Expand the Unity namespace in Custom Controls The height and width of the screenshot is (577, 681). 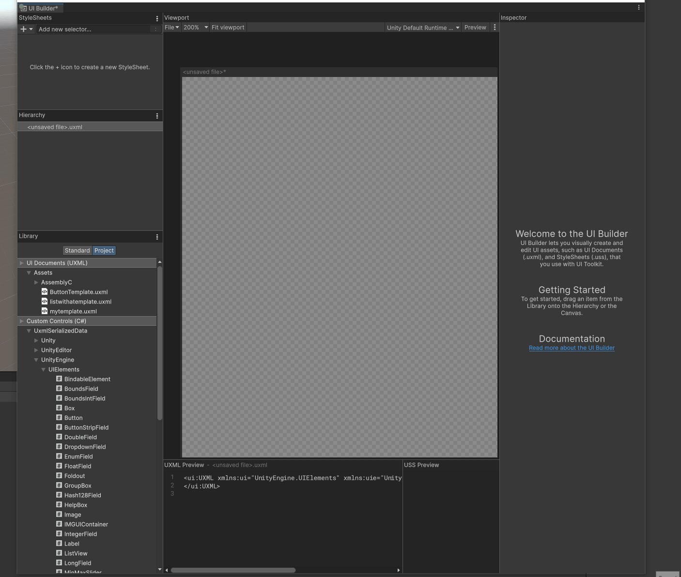(36, 340)
